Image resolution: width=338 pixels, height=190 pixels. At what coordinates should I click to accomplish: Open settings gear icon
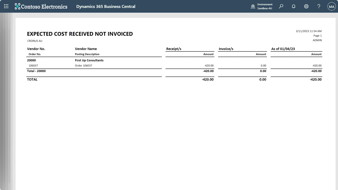click(x=306, y=6)
